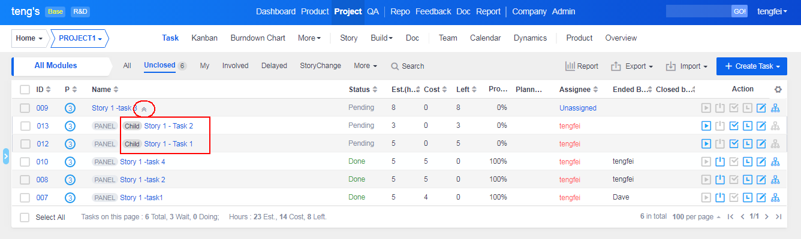The height and width of the screenshot is (239, 801).
Task: Open edit icon for task 009
Action: pos(761,108)
